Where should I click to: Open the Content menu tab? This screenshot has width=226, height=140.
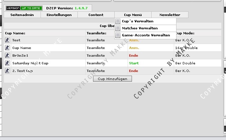(96, 15)
